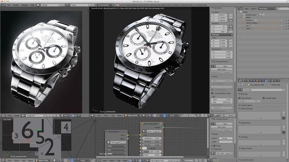The height and width of the screenshot is (162, 289).
Task: Click the mesh data name field
Action: click(x=263, y=90)
